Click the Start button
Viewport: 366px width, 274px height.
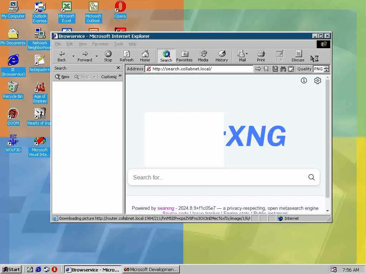coord(11,270)
